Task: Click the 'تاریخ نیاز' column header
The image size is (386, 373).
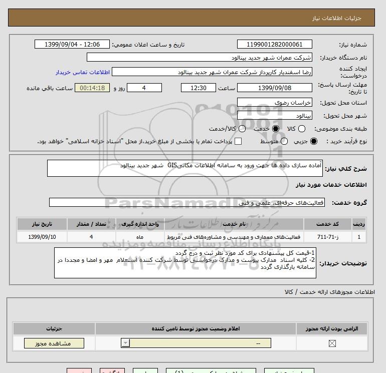Action: coord(42,224)
